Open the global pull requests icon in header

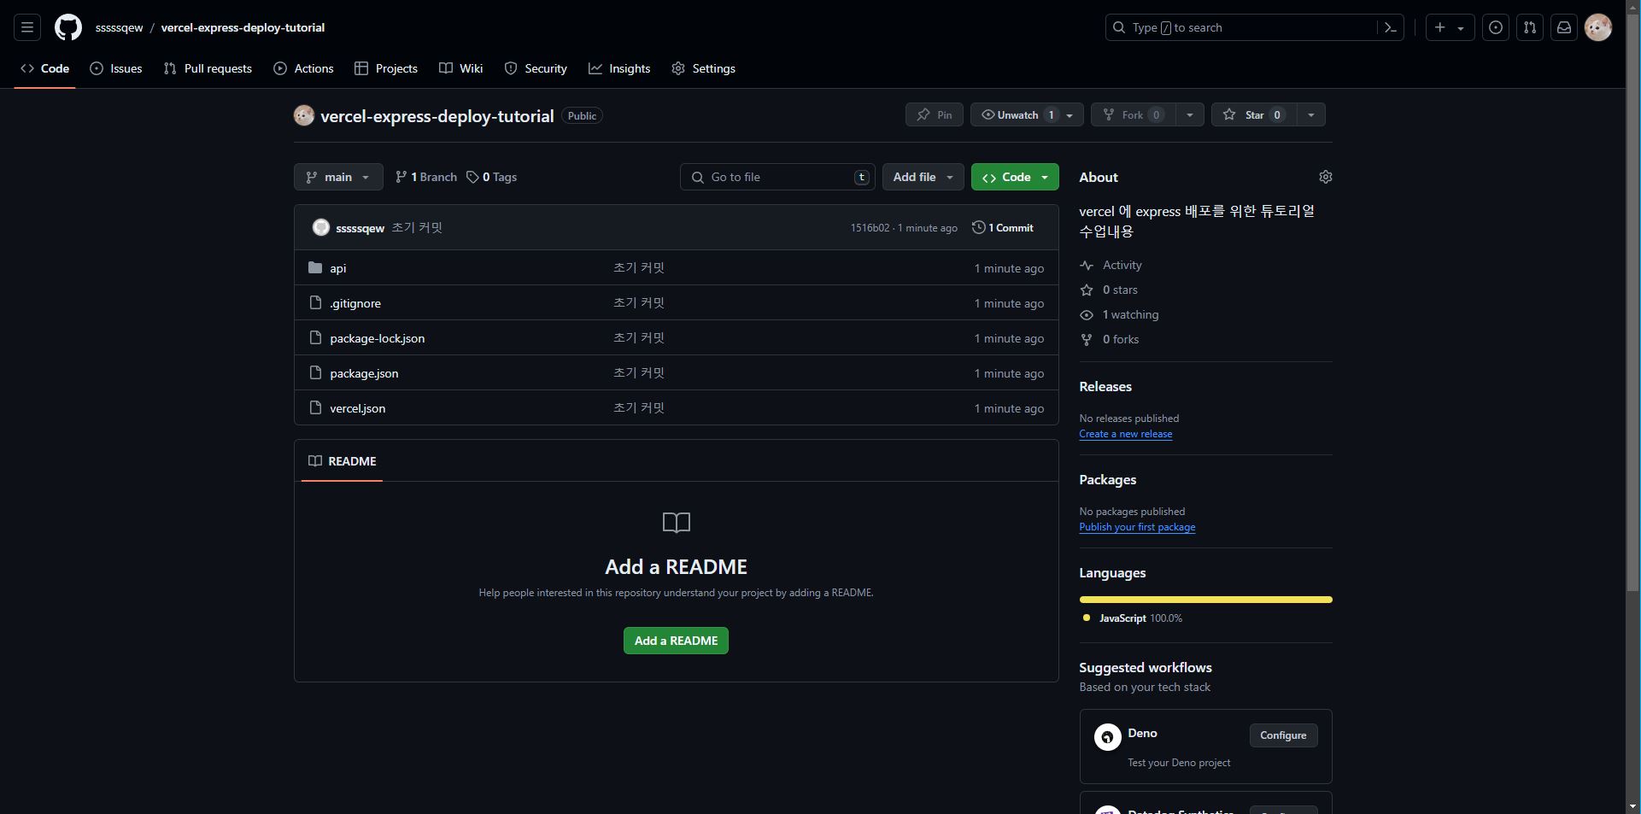click(1530, 27)
